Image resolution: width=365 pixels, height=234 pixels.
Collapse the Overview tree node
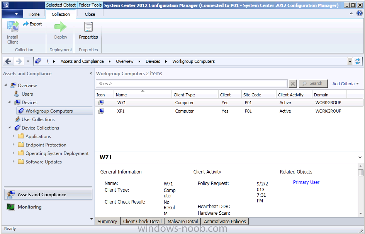5,85
